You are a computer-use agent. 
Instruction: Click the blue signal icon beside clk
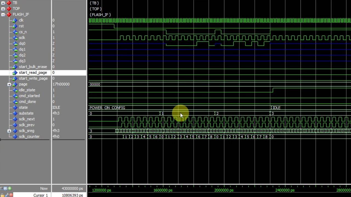tap(15, 20)
